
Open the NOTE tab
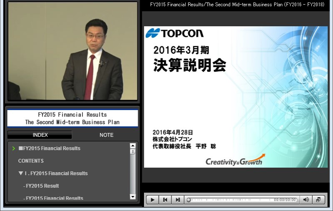click(107, 135)
